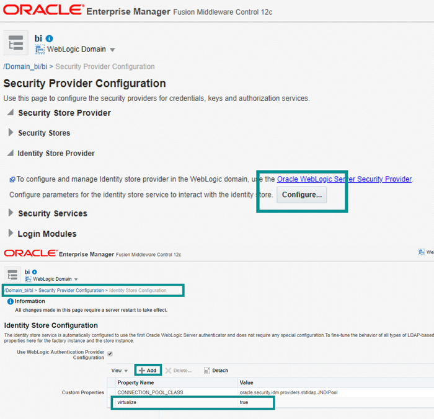Select the CONNECTION_POOL_CLASS property row
Screen dimensions: 434x419
pyautogui.click(x=271, y=392)
